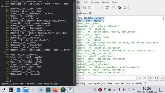Viewport: 165px width, 93px height.
Task: Grab the editor's vertical scrollbar handle
Action: [x=163, y=19]
